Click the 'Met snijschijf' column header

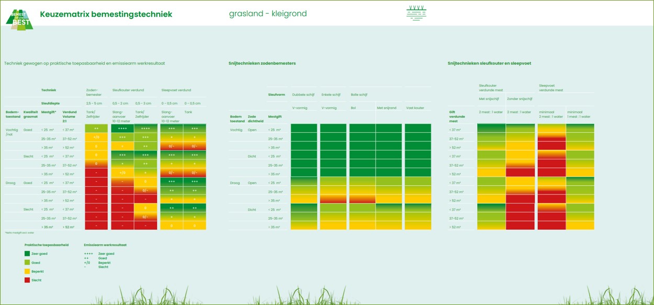tap(489, 98)
